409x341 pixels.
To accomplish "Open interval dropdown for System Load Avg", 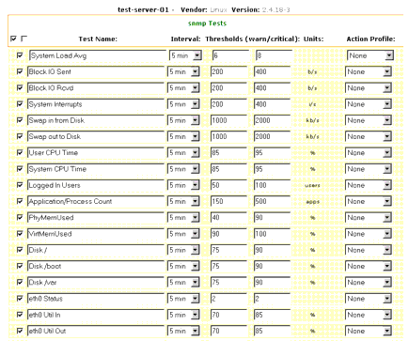I will click(185, 55).
